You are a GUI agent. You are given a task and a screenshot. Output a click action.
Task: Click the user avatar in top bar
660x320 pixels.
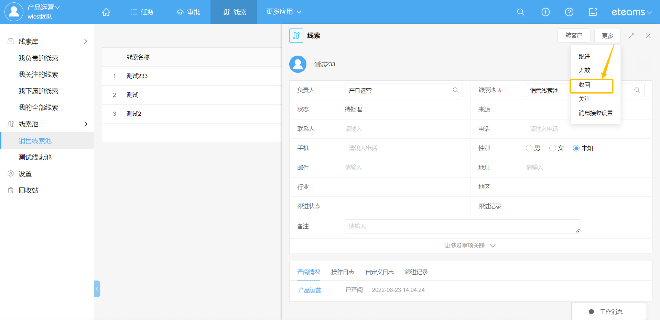click(x=14, y=12)
